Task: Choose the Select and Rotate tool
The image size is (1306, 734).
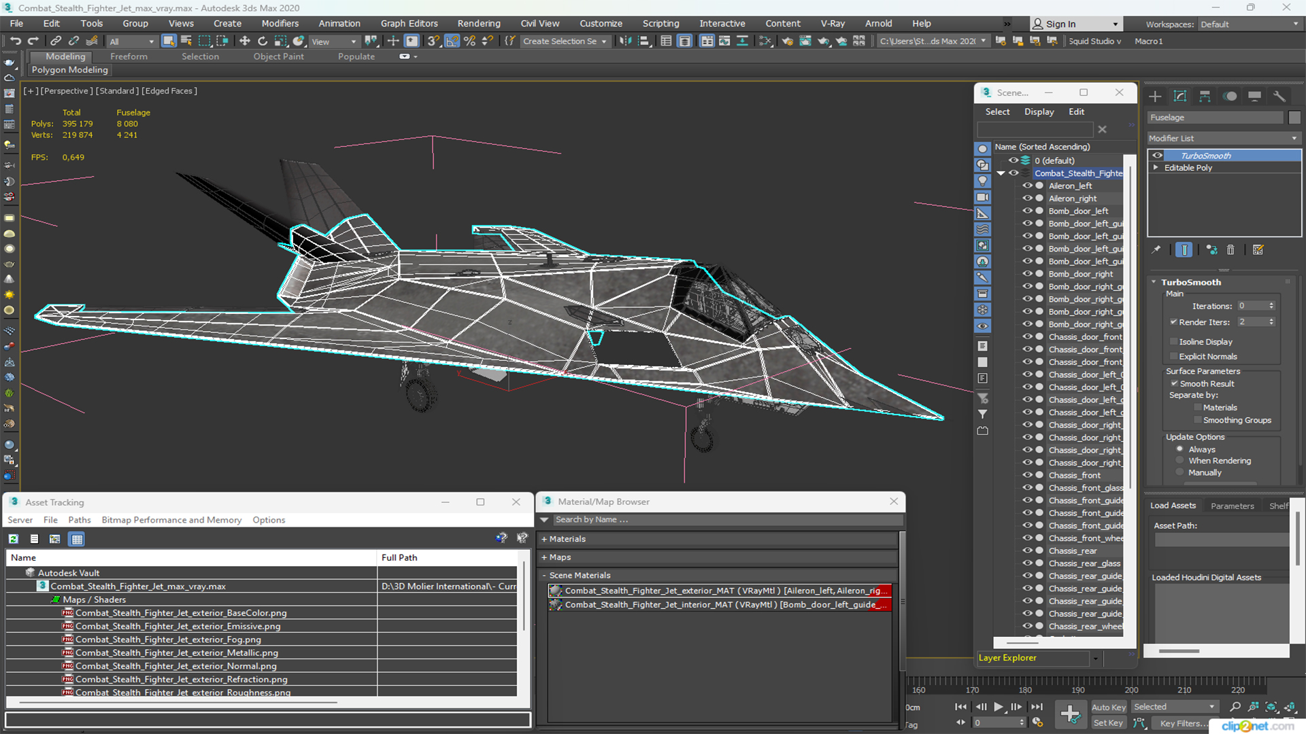Action: 263,41
